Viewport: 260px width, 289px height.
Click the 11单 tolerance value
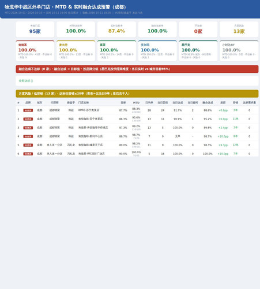point(235,119)
